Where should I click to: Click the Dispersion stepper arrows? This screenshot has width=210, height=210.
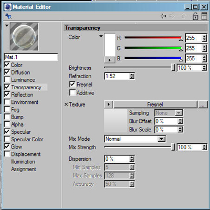tap(132, 159)
